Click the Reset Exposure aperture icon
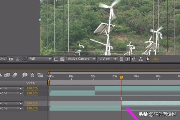 click(x=148, y=59)
